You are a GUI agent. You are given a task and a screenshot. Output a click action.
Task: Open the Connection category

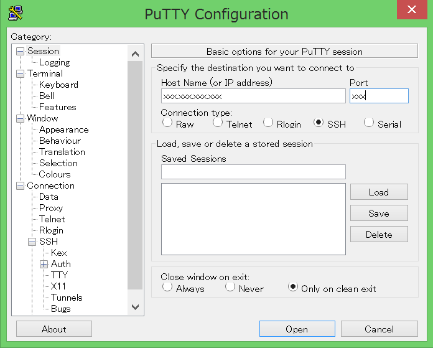point(50,186)
